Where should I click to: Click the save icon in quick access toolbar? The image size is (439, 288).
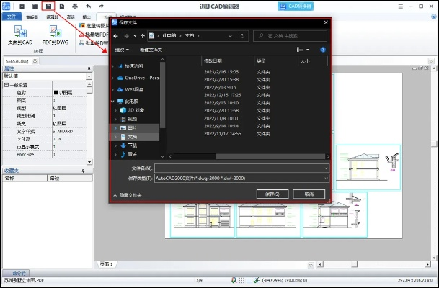(x=49, y=6)
